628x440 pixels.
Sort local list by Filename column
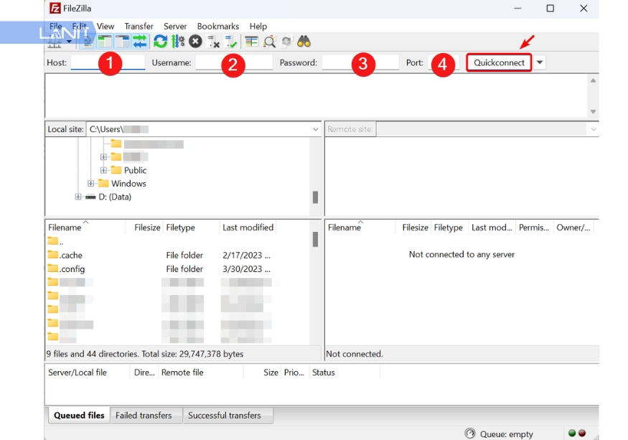[85, 228]
